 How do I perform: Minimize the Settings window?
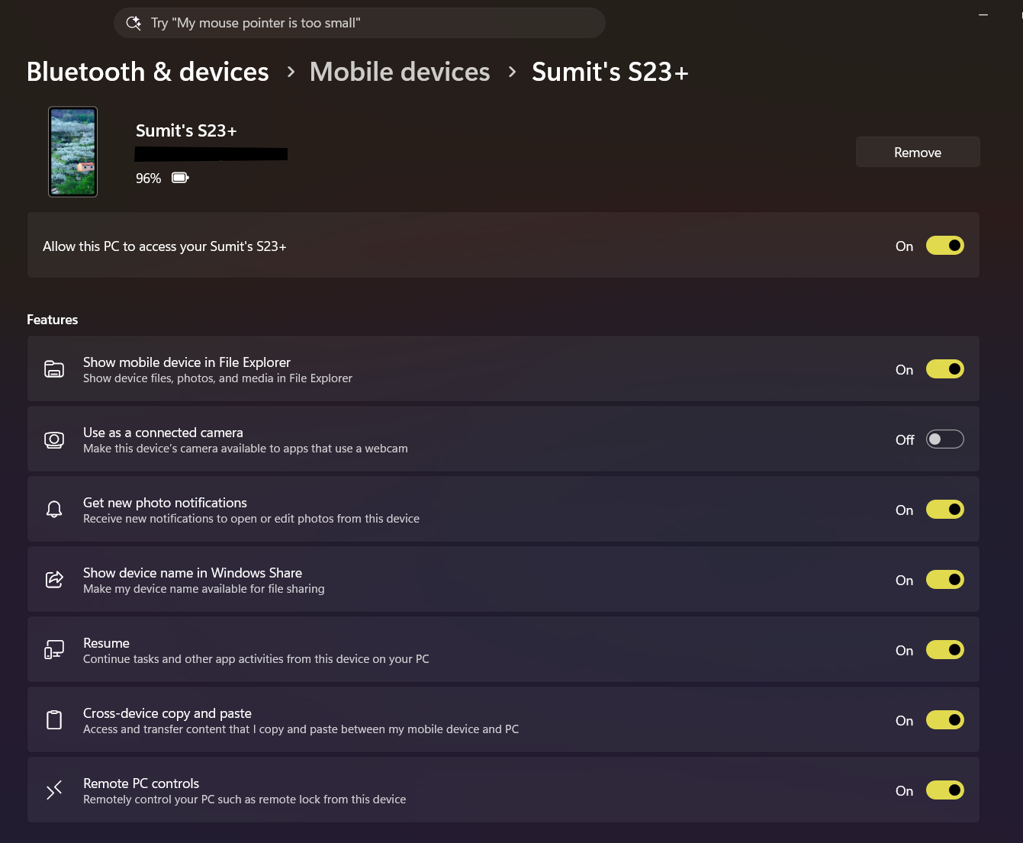tap(983, 15)
